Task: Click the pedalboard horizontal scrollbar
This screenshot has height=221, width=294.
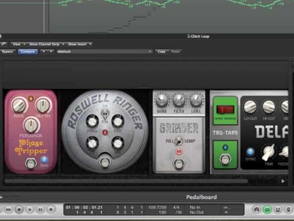Action: pyautogui.click(x=126, y=181)
